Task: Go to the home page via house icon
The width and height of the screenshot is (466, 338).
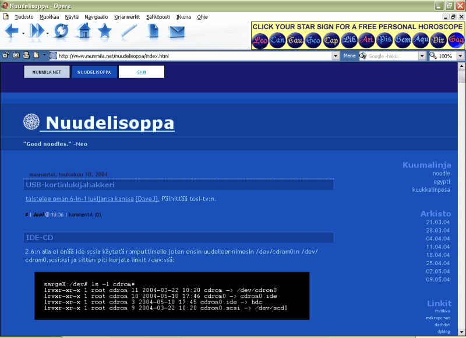Action: 84,32
